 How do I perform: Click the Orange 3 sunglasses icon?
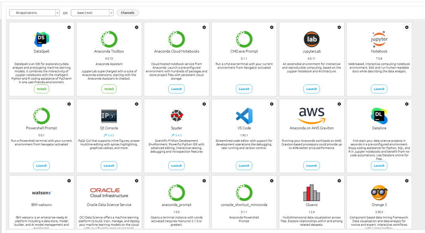379,193
